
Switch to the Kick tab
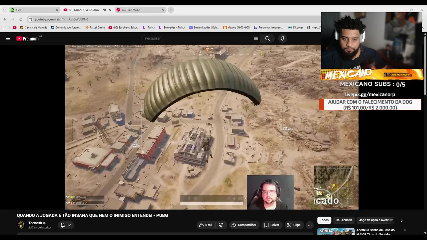34,10
